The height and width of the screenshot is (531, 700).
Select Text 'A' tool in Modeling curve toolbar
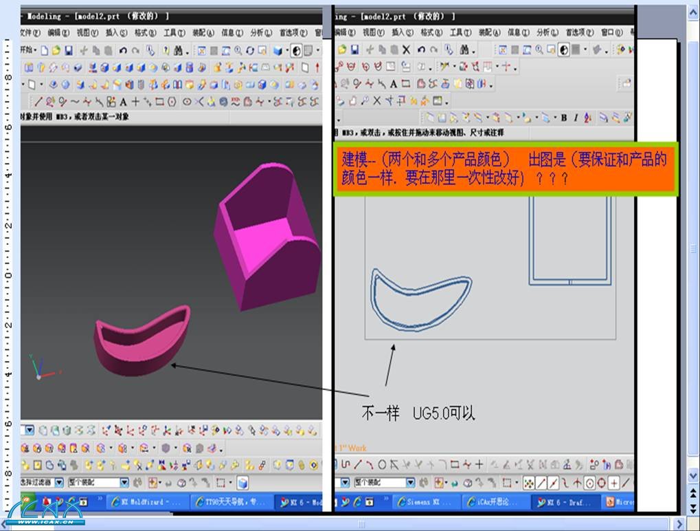[123, 102]
